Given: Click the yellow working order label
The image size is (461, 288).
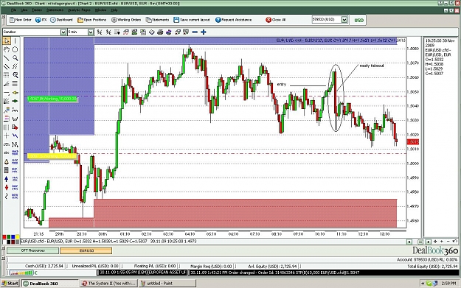Looking at the screenshot, I should coord(52,156).
